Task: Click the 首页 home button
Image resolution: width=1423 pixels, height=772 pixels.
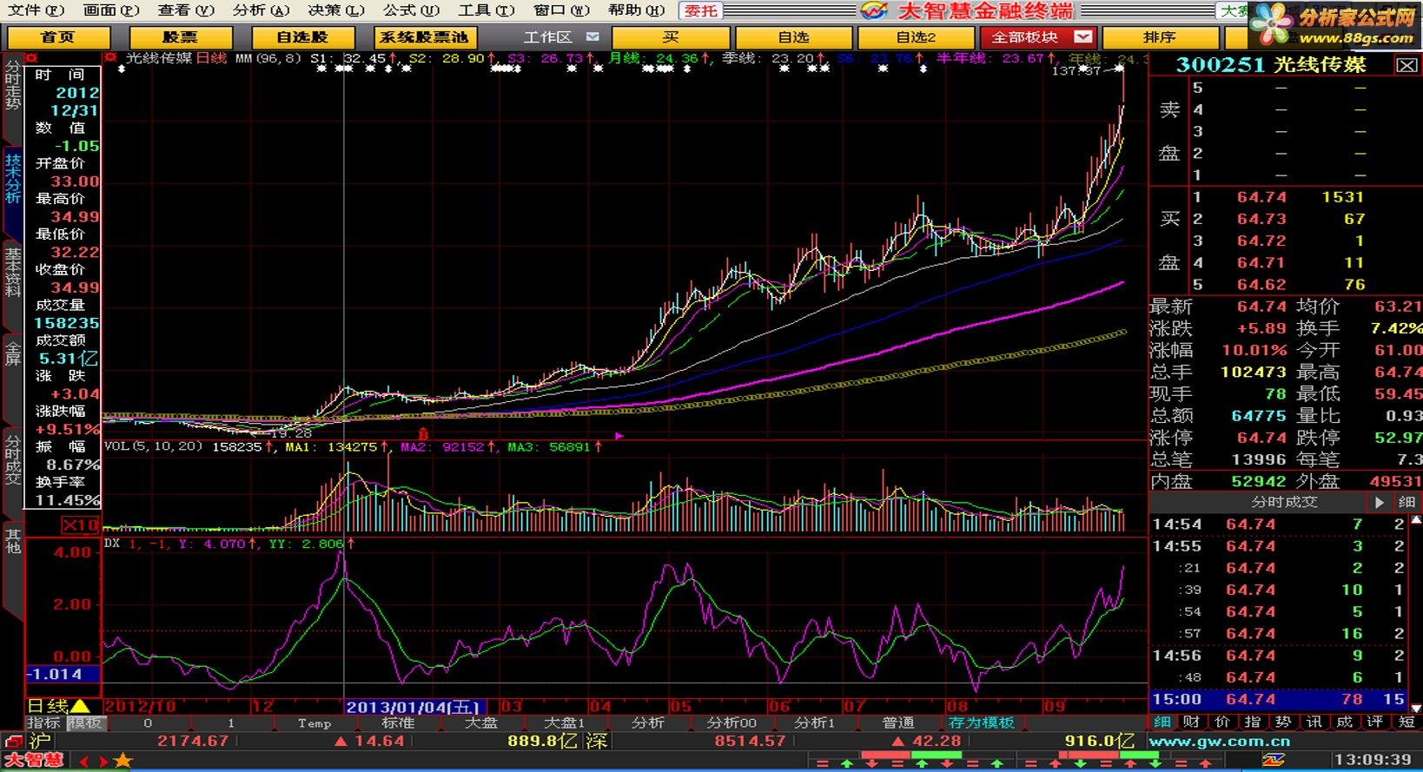Action: (x=58, y=37)
